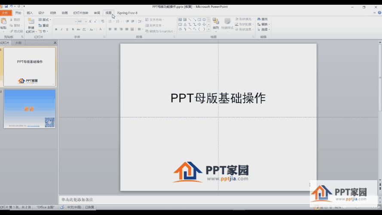Select slide 2 blue thumbnail

[x=30, y=109]
